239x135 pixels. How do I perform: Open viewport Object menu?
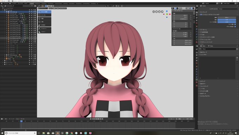pyautogui.click(x=63, y=8)
